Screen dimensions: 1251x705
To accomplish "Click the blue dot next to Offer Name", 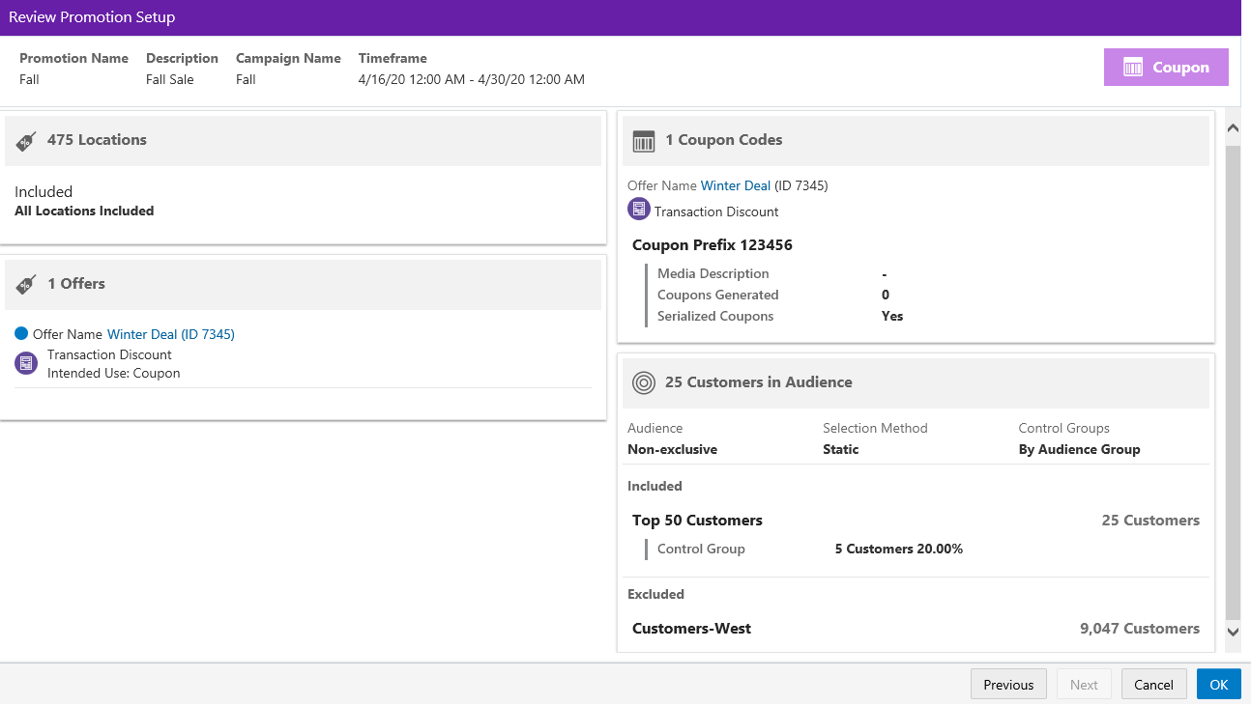I will click(x=21, y=334).
